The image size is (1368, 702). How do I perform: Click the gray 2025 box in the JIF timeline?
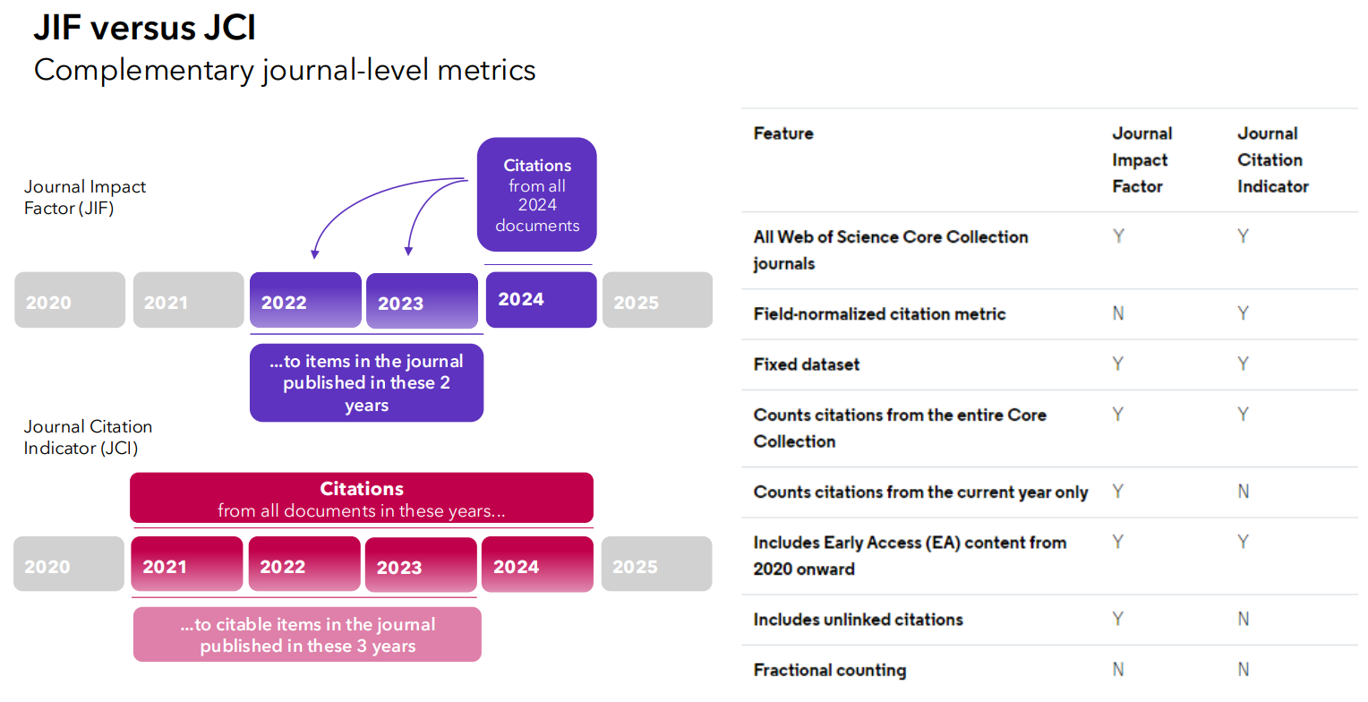(657, 300)
